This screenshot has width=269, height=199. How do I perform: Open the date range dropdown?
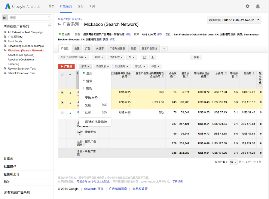234,20
